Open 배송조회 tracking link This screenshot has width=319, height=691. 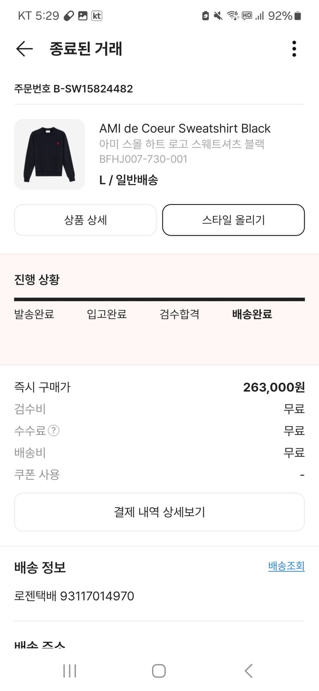point(286,566)
